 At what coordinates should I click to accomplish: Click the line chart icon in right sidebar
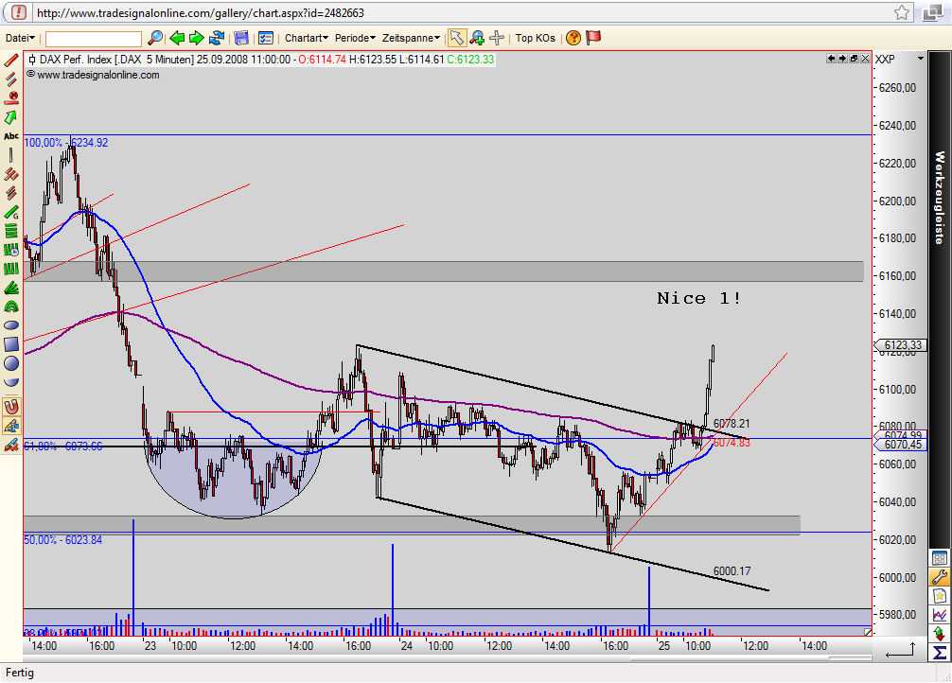940,616
